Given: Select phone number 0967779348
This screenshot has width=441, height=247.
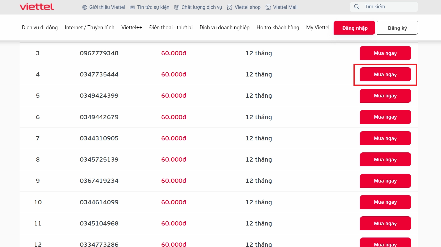Looking at the screenshot, I should pyautogui.click(x=99, y=53).
